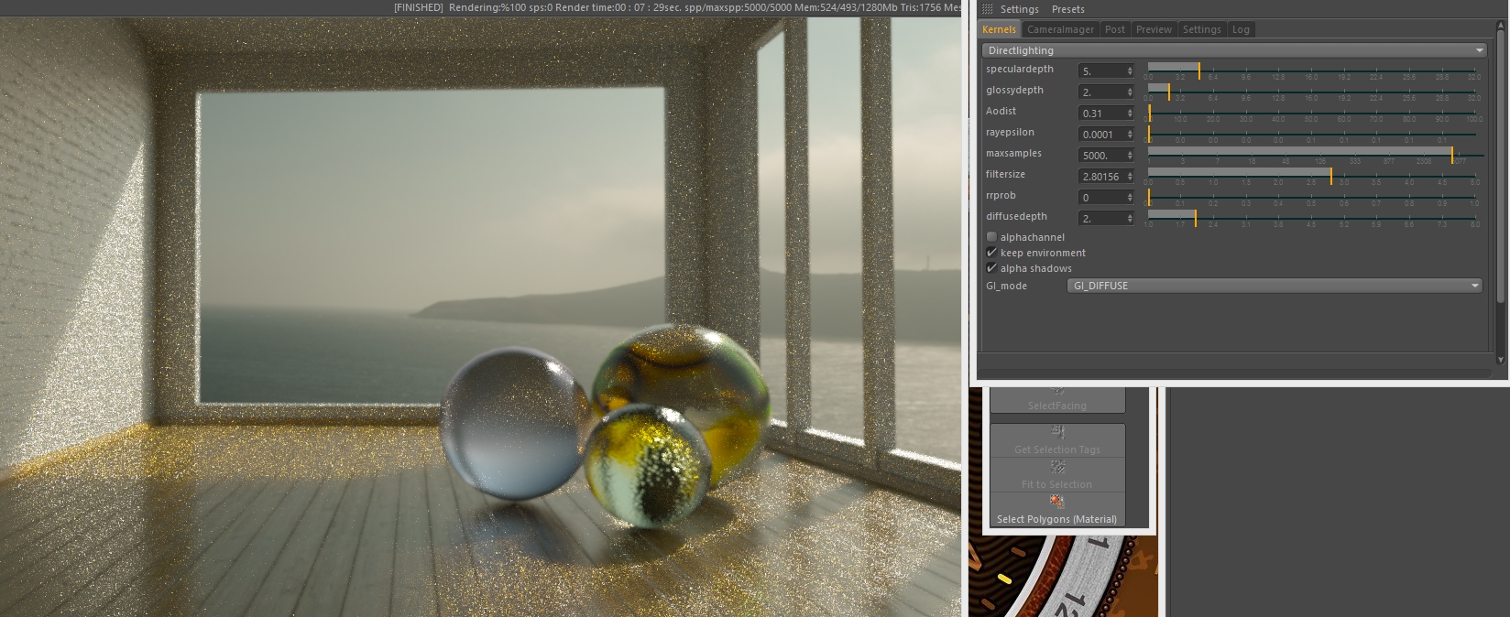Click the render status bar text
The width and height of the screenshot is (1510, 617).
677,7
